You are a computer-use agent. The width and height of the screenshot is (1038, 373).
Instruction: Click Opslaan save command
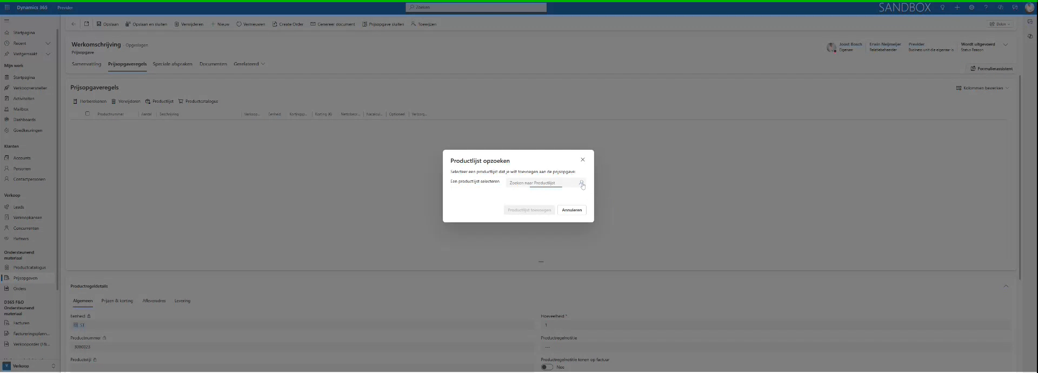108,24
